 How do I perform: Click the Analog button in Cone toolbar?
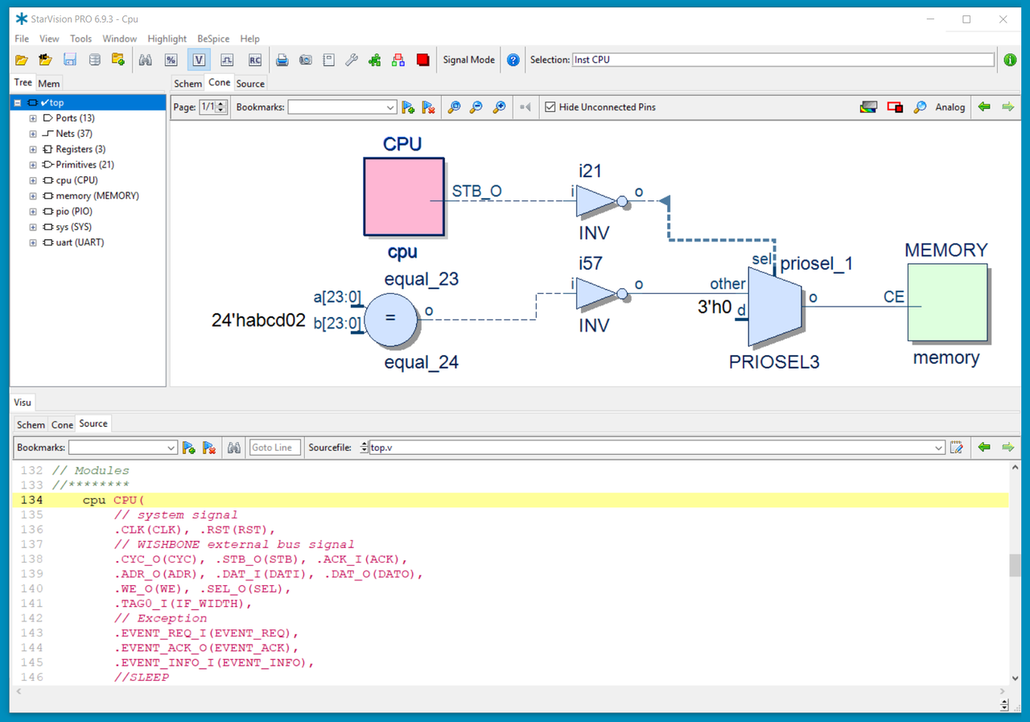(950, 107)
